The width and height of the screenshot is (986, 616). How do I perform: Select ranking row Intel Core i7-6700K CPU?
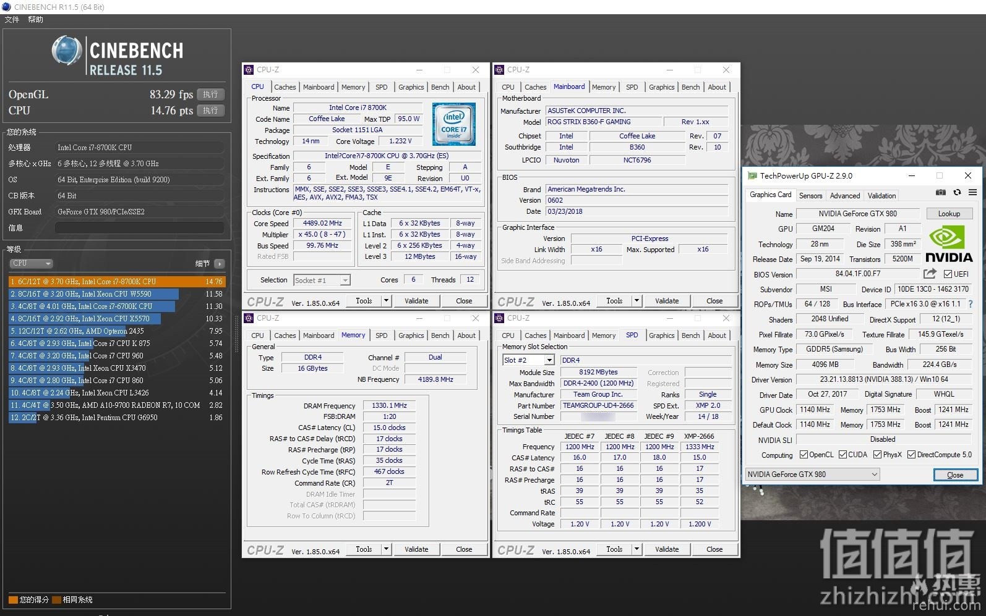[x=117, y=306]
